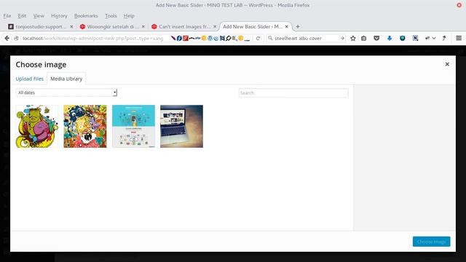The height and width of the screenshot is (262, 466).
Task: Close the Can't insert images tab
Action: pos(215,26)
